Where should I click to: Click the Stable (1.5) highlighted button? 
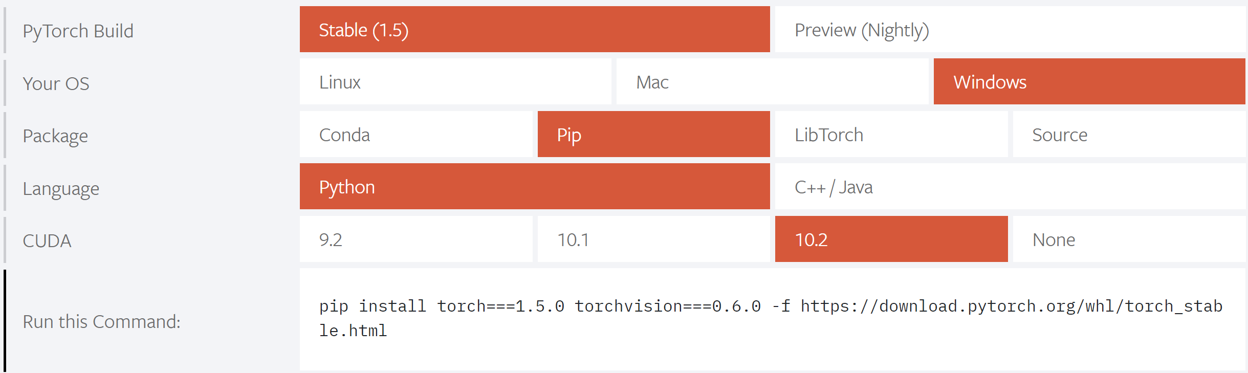534,31
